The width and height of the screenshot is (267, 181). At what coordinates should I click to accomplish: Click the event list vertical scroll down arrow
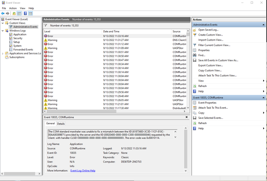188,108
